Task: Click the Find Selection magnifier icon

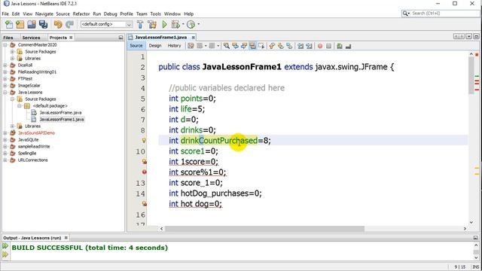Action: [x=227, y=46]
